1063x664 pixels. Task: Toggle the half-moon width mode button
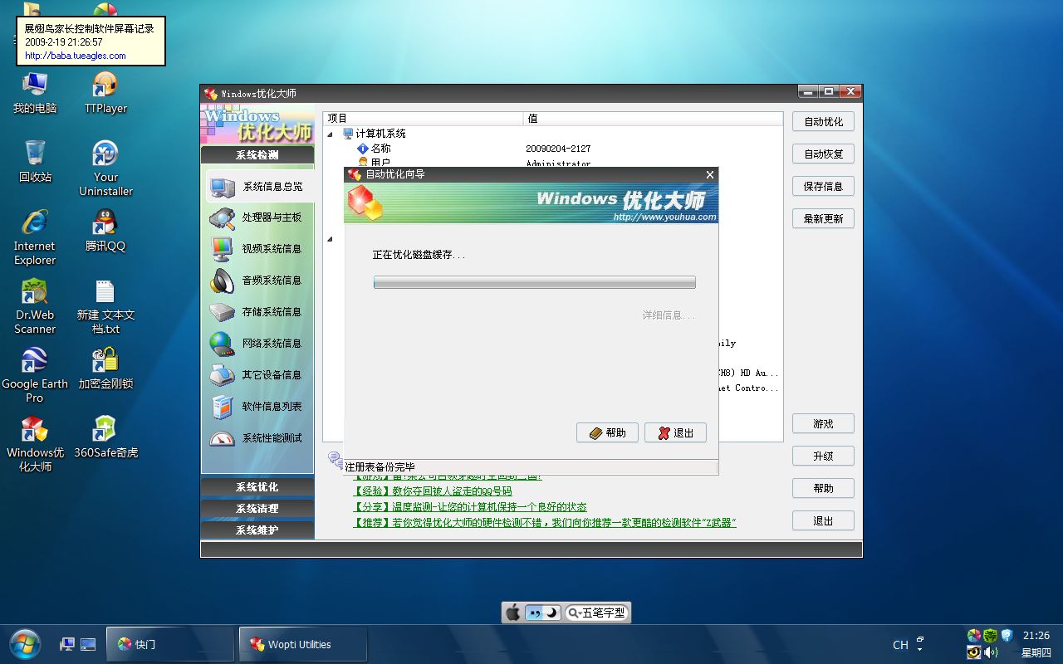(x=552, y=613)
